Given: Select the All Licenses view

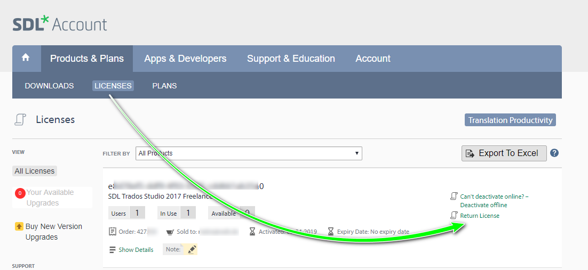Looking at the screenshot, I should tap(35, 171).
